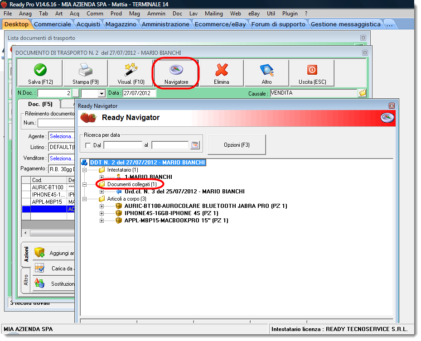
Task: Click package icon of IPHONE4S-16GB item
Action: (119, 213)
